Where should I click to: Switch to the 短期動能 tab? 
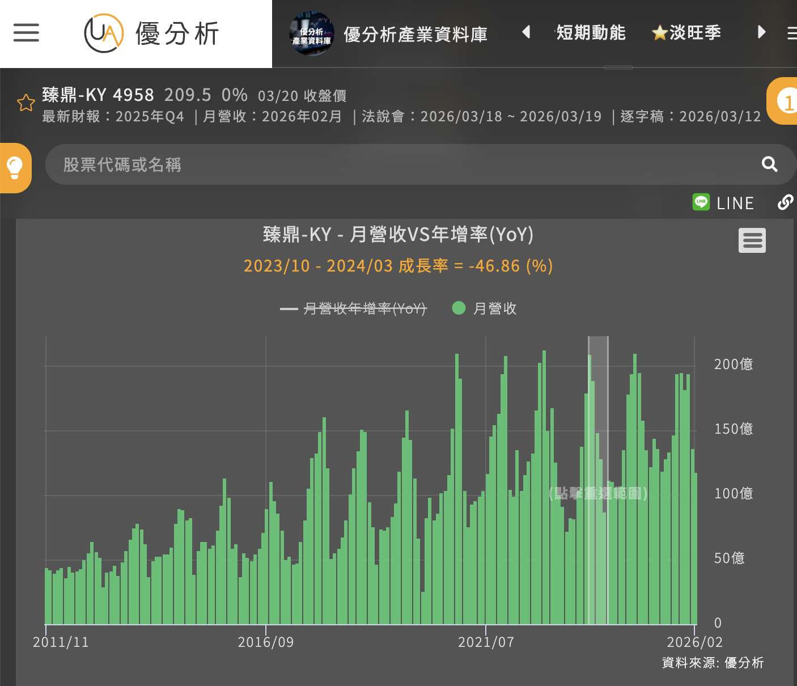click(x=591, y=33)
